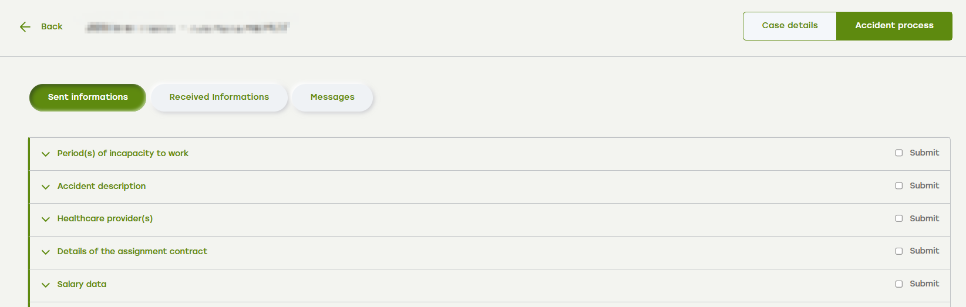Open Case details view

tap(790, 26)
